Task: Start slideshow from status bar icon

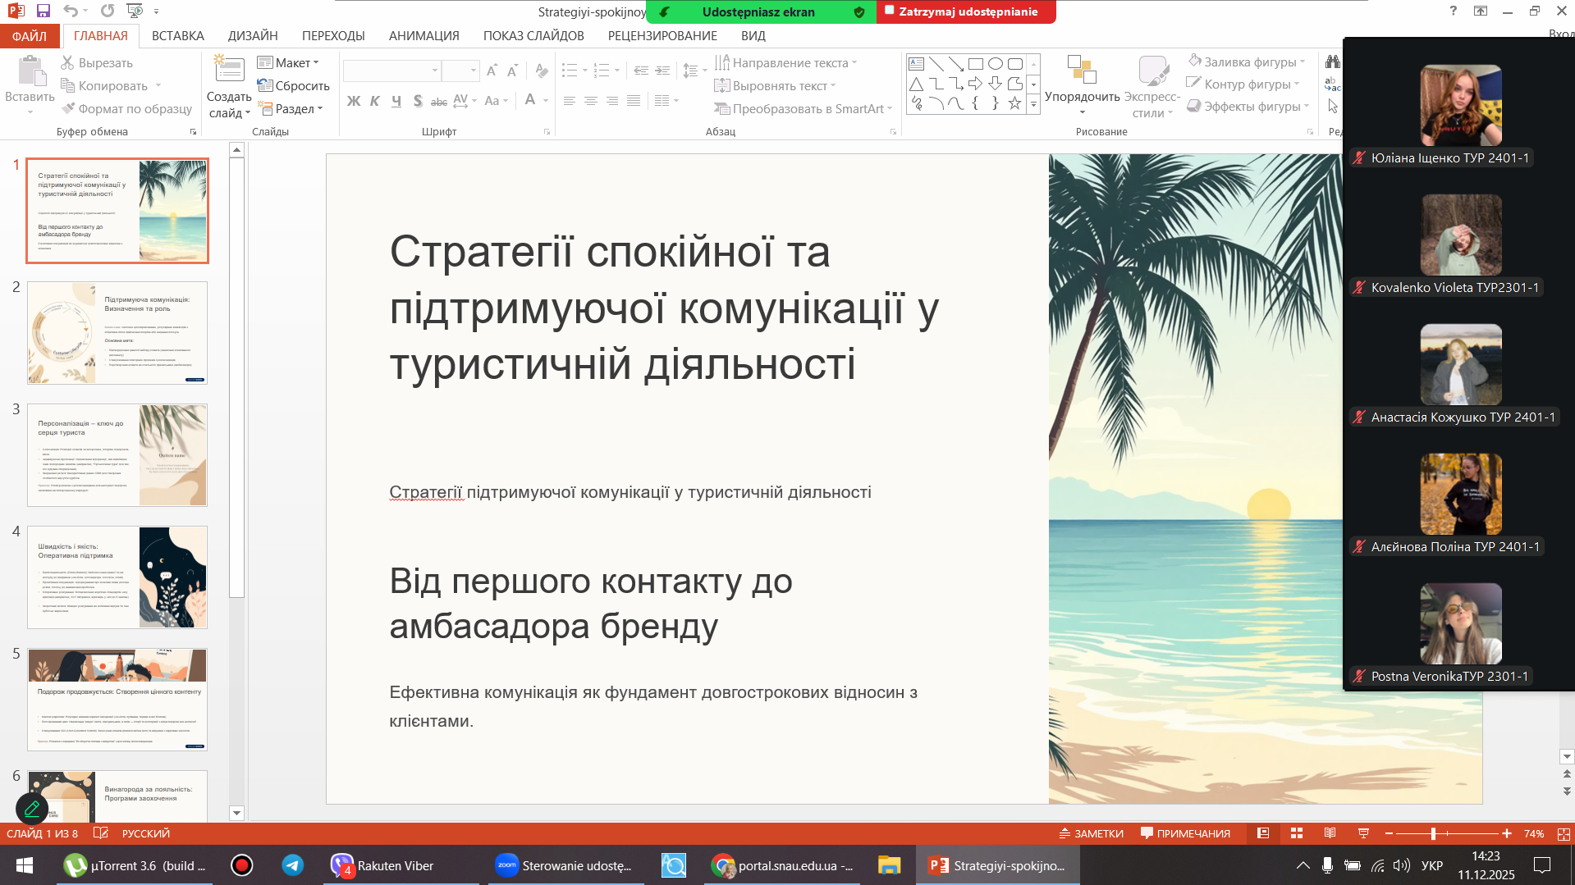Action: coord(1363,833)
